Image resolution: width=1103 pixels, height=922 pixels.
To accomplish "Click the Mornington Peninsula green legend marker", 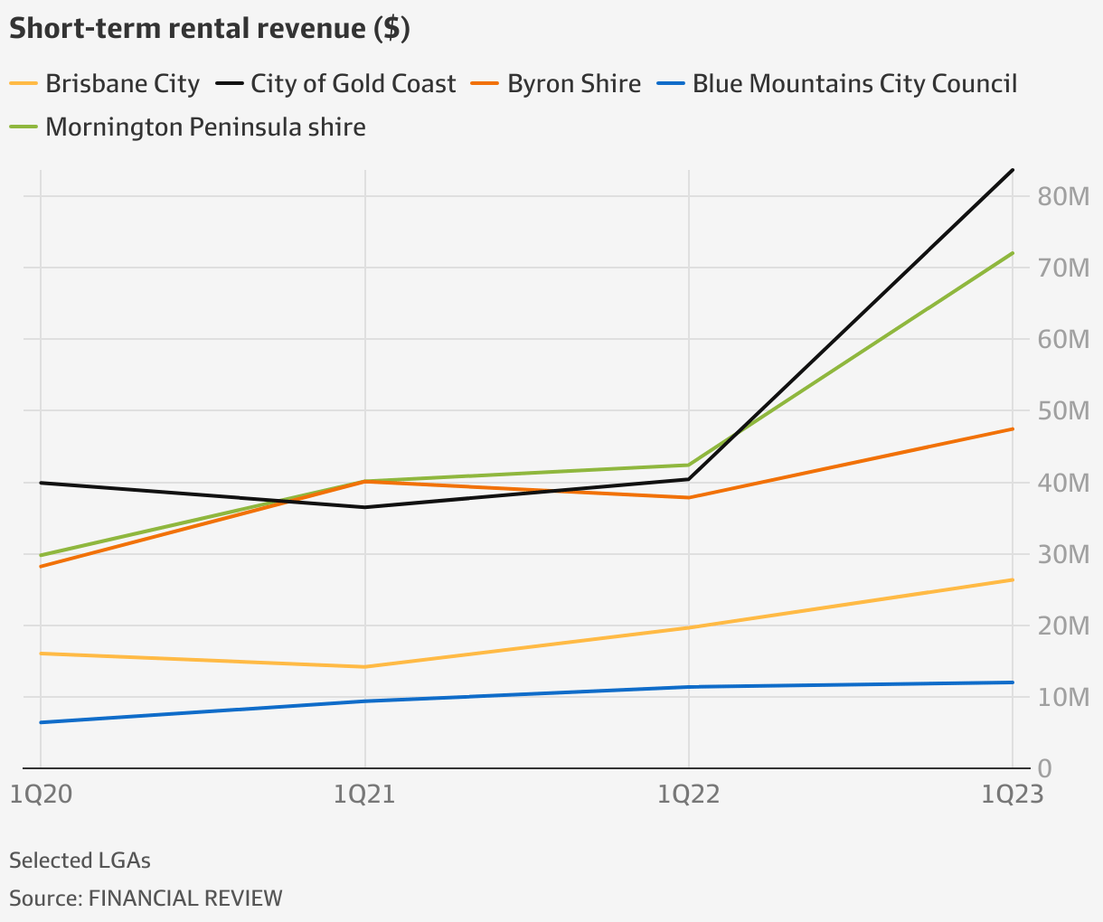I will tap(24, 127).
